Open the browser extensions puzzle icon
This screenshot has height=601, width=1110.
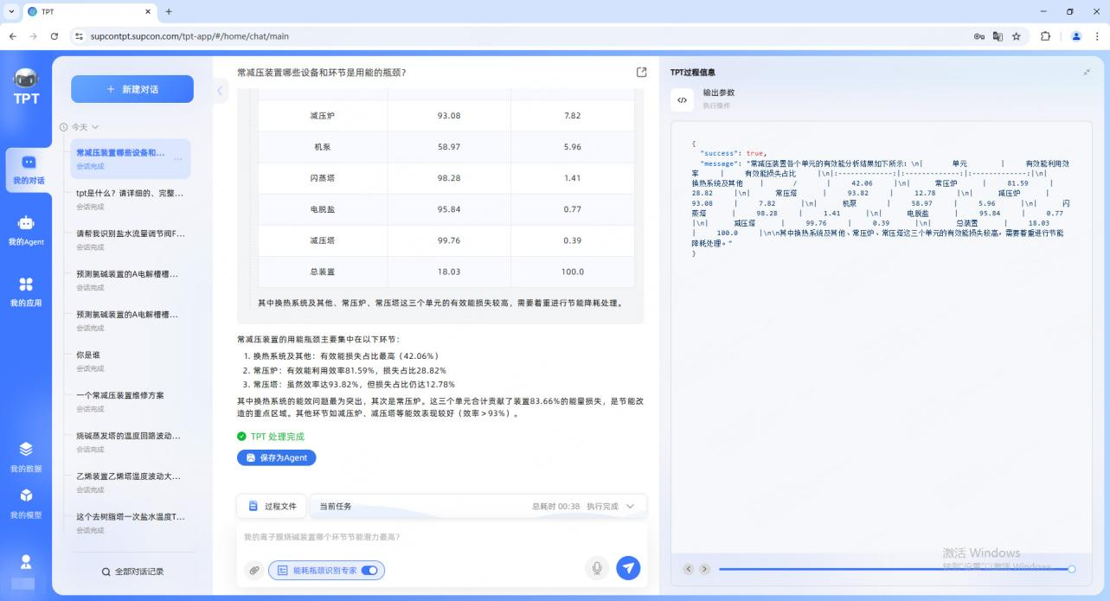coord(1045,36)
